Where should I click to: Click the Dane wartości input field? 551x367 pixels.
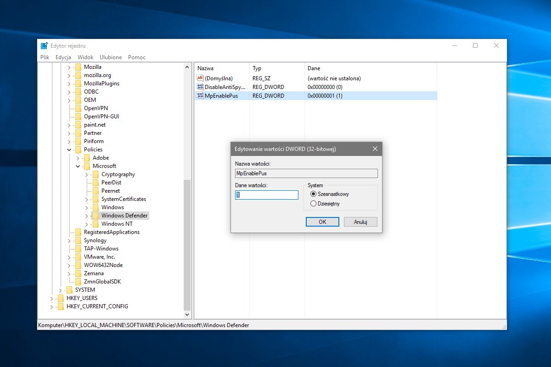267,195
